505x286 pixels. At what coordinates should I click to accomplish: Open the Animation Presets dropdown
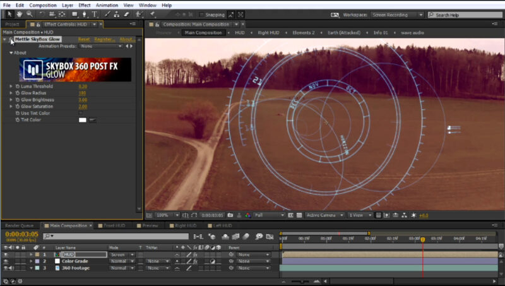click(x=101, y=46)
